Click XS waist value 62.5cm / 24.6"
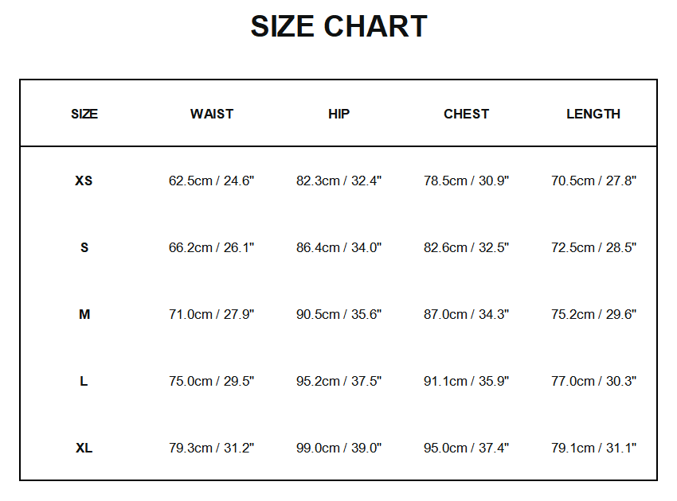The height and width of the screenshot is (501, 677). pos(211,181)
